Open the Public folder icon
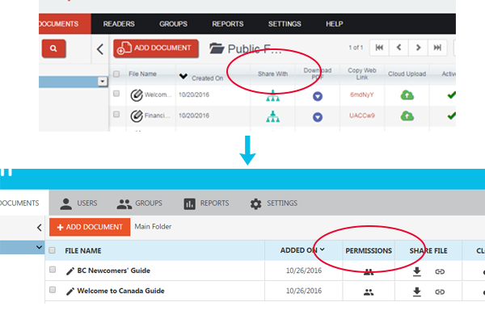 tap(217, 48)
